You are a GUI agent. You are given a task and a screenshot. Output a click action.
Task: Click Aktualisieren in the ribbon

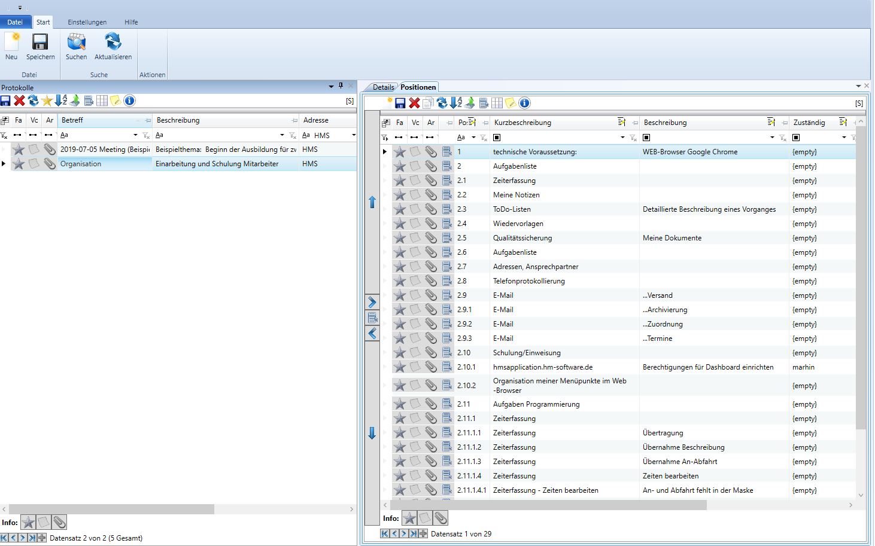click(x=113, y=47)
